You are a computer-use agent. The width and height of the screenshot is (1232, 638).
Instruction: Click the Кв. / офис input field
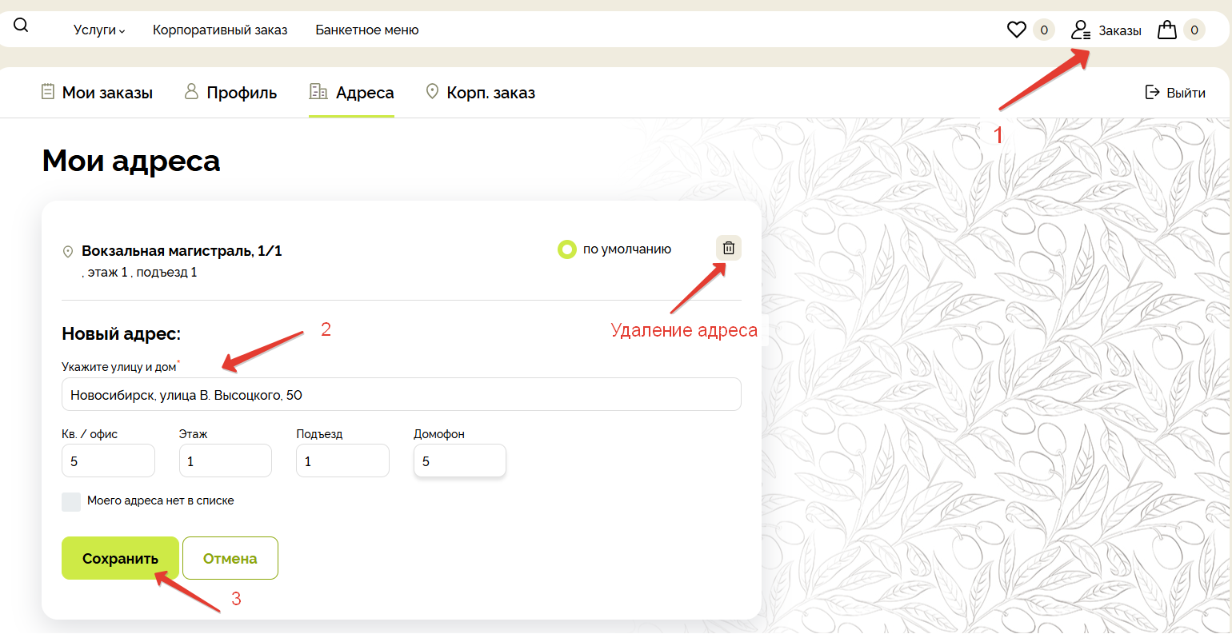[x=108, y=461]
